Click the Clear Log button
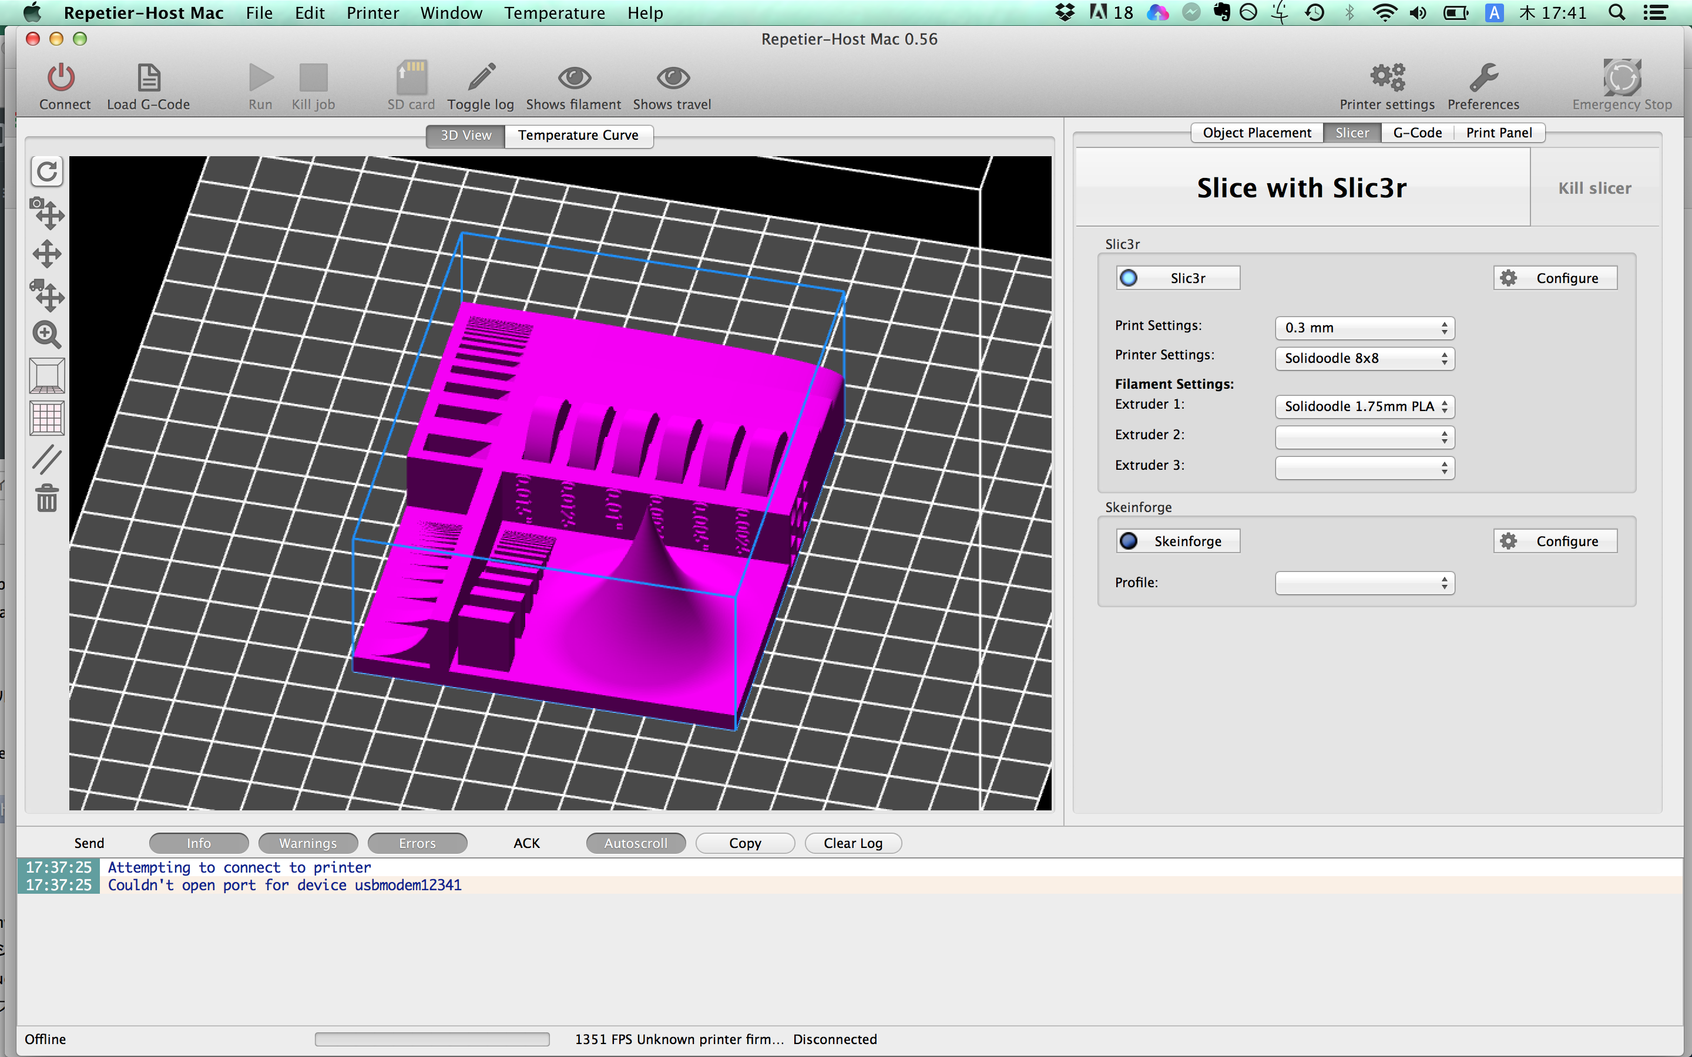The image size is (1692, 1057). coord(853,843)
